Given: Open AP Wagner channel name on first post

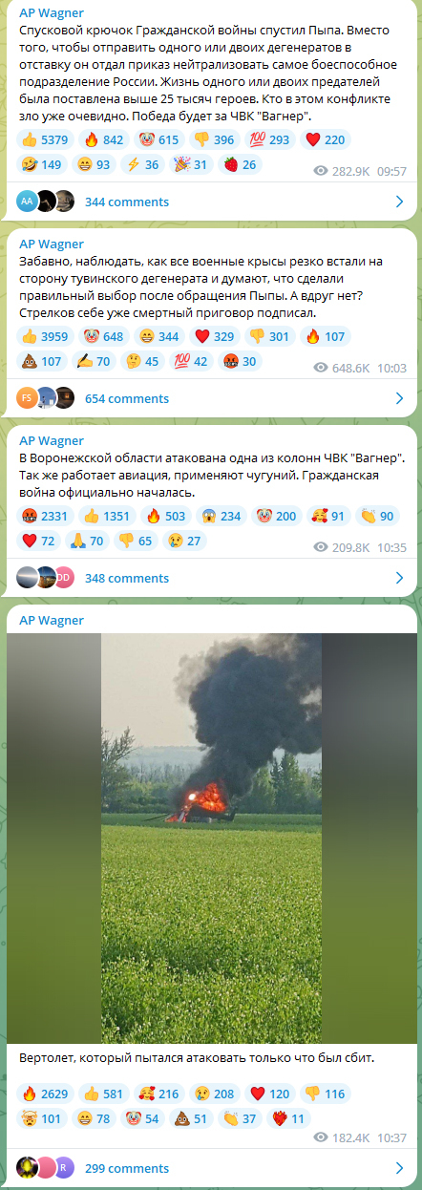Looking at the screenshot, I should (x=52, y=13).
